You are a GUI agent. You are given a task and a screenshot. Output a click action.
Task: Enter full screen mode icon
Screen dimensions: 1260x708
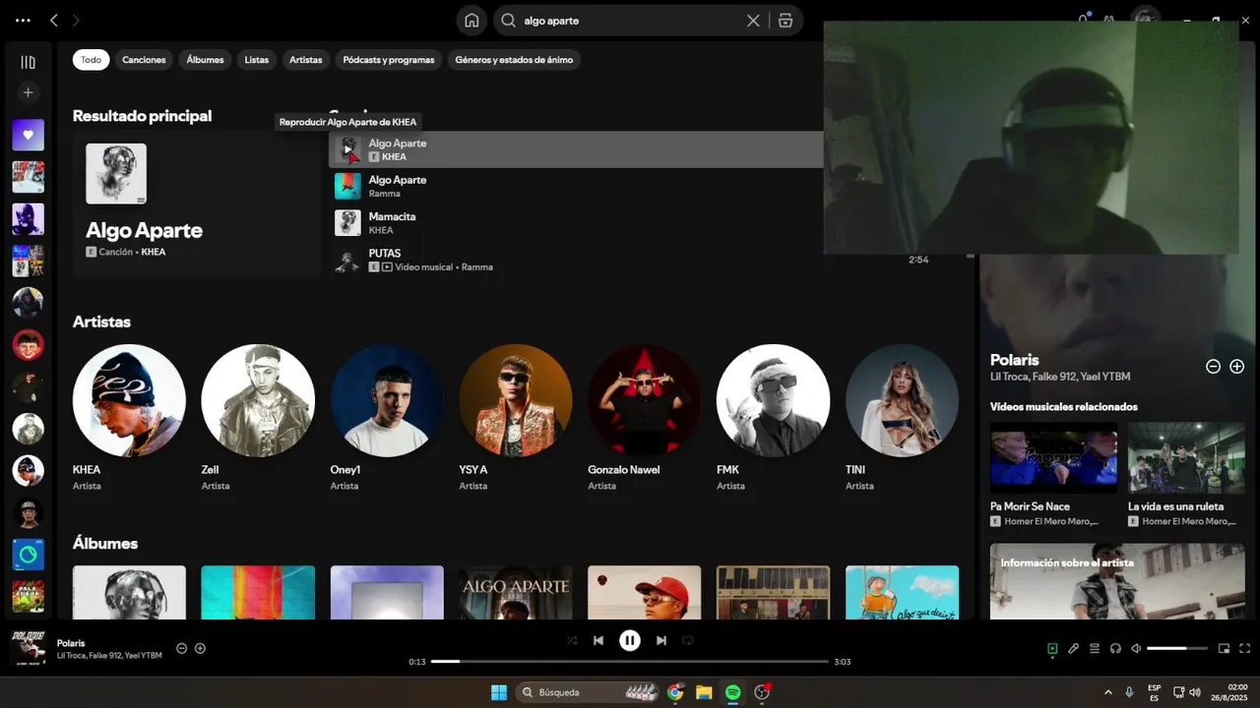tap(1244, 648)
